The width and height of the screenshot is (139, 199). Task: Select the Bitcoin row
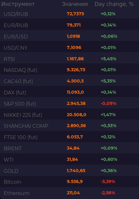click(70, 182)
